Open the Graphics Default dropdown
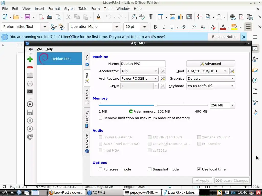The height and width of the screenshot is (196, 262). pyautogui.click(x=211, y=79)
